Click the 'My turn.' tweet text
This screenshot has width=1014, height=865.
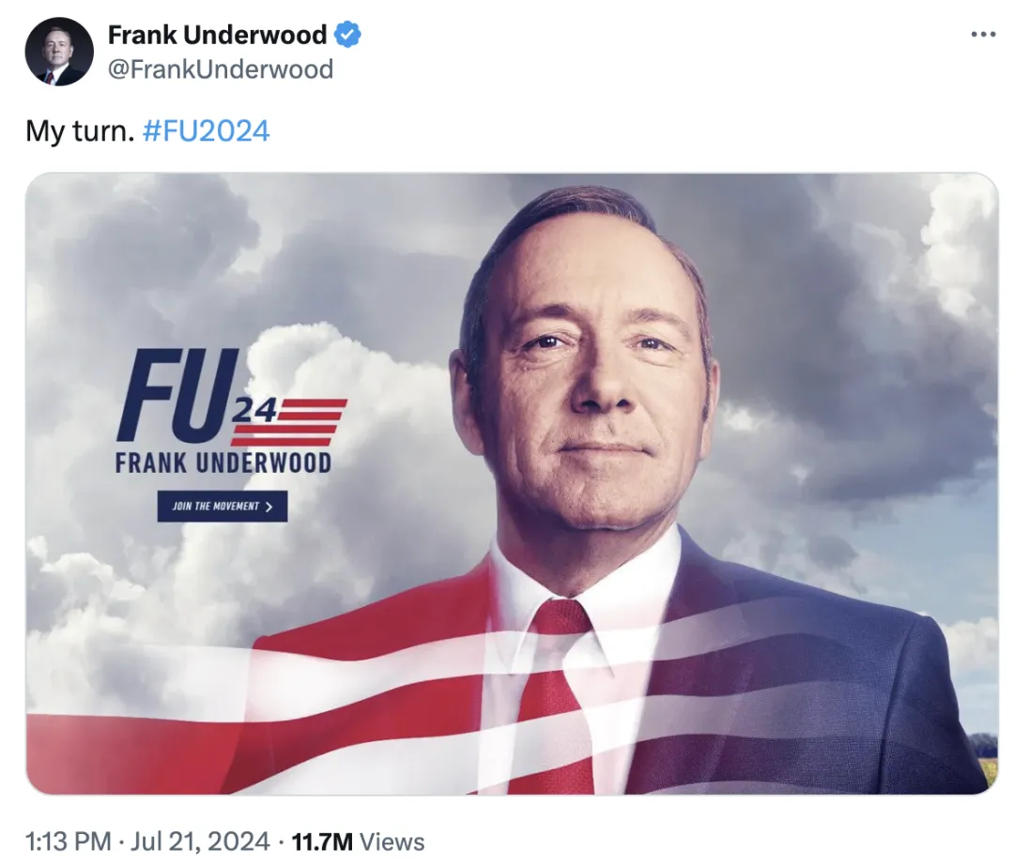tap(80, 131)
